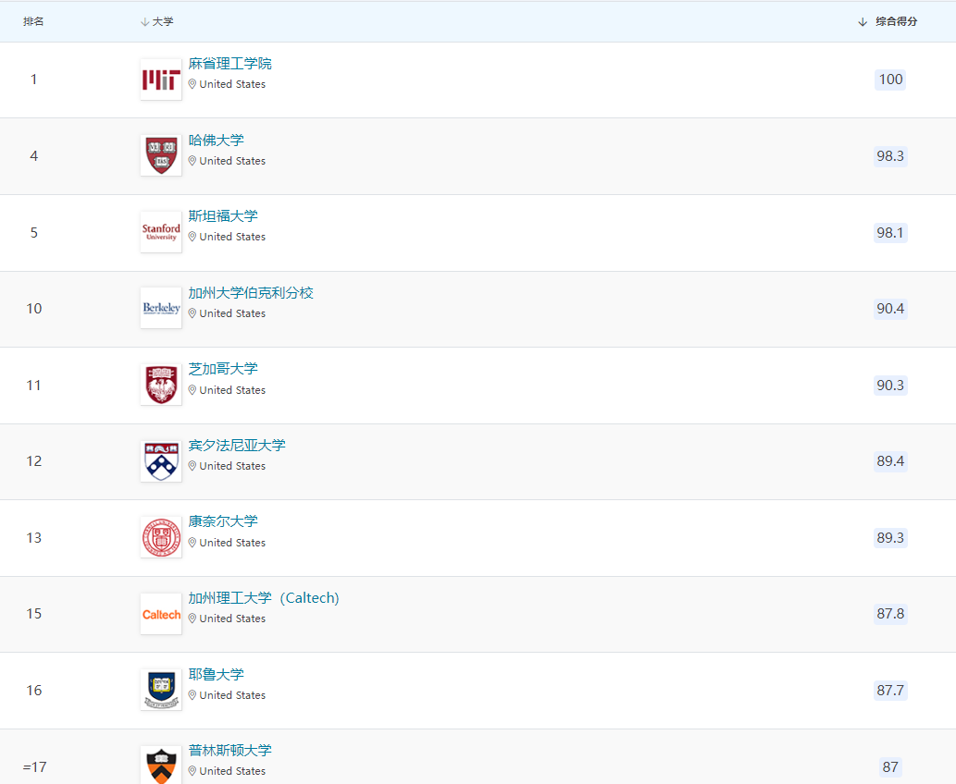Open the 宾夕法尼亚大学 link

(237, 446)
